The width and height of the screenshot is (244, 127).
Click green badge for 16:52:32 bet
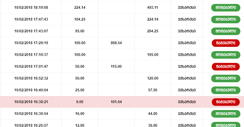(x=226, y=78)
